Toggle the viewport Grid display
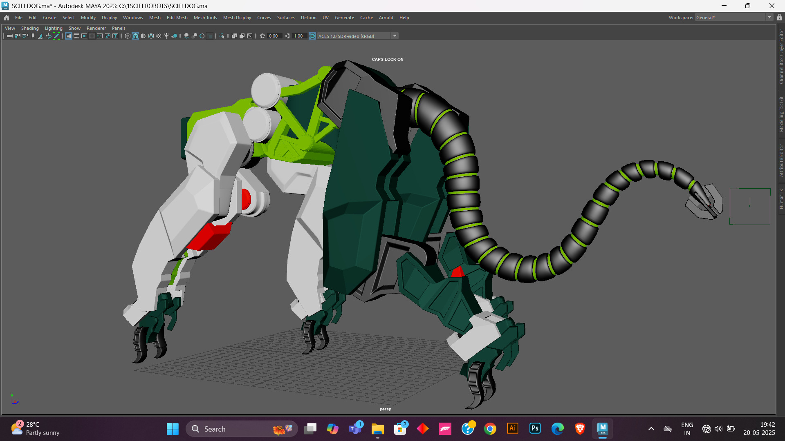This screenshot has width=785, height=441. [x=69, y=36]
